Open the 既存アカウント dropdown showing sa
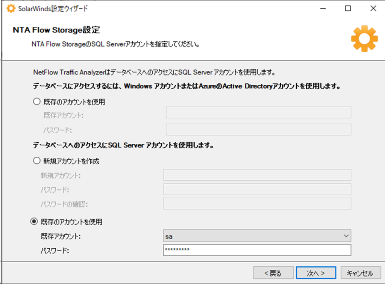385x284 pixels. point(257,236)
